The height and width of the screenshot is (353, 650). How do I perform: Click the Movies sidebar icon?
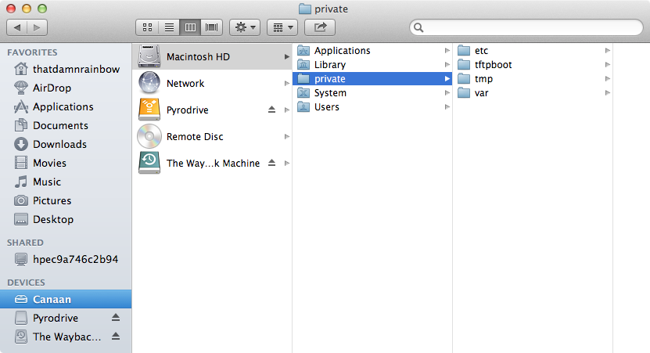coord(20,163)
